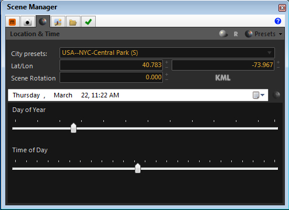This screenshot has height=210, width=289.
Task: Click the Time of Day slider handle
Action: click(x=138, y=168)
